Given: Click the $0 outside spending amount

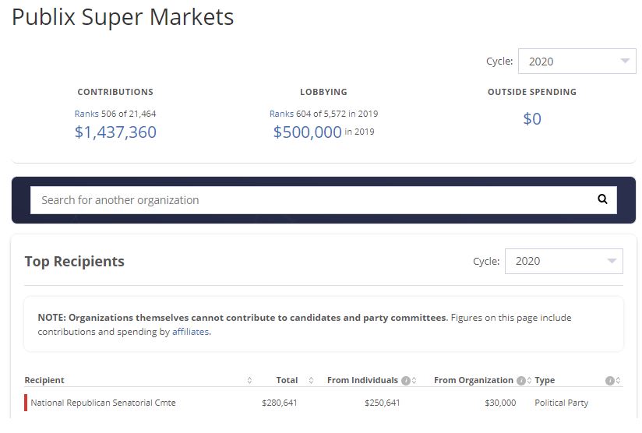Looking at the screenshot, I should click(x=532, y=119).
